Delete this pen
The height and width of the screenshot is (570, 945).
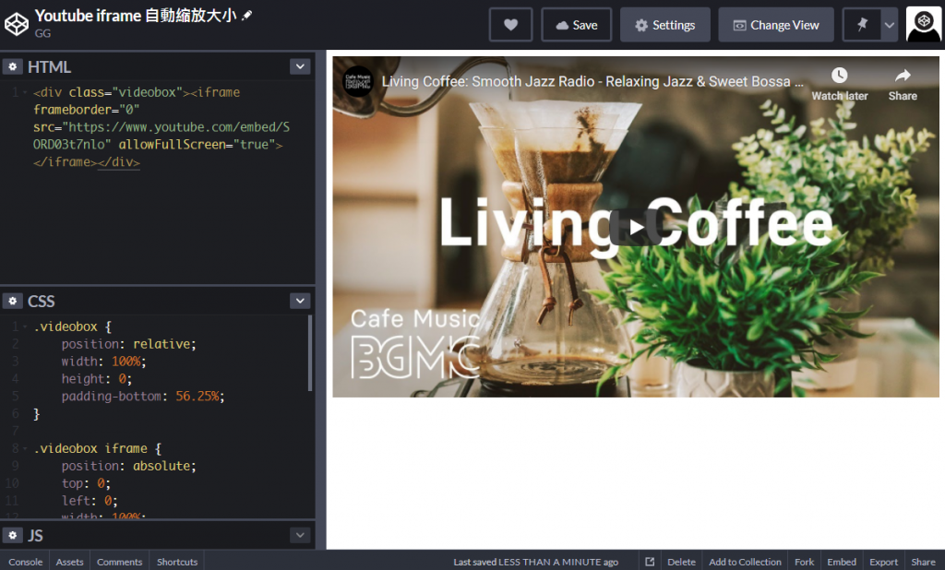pyautogui.click(x=682, y=562)
